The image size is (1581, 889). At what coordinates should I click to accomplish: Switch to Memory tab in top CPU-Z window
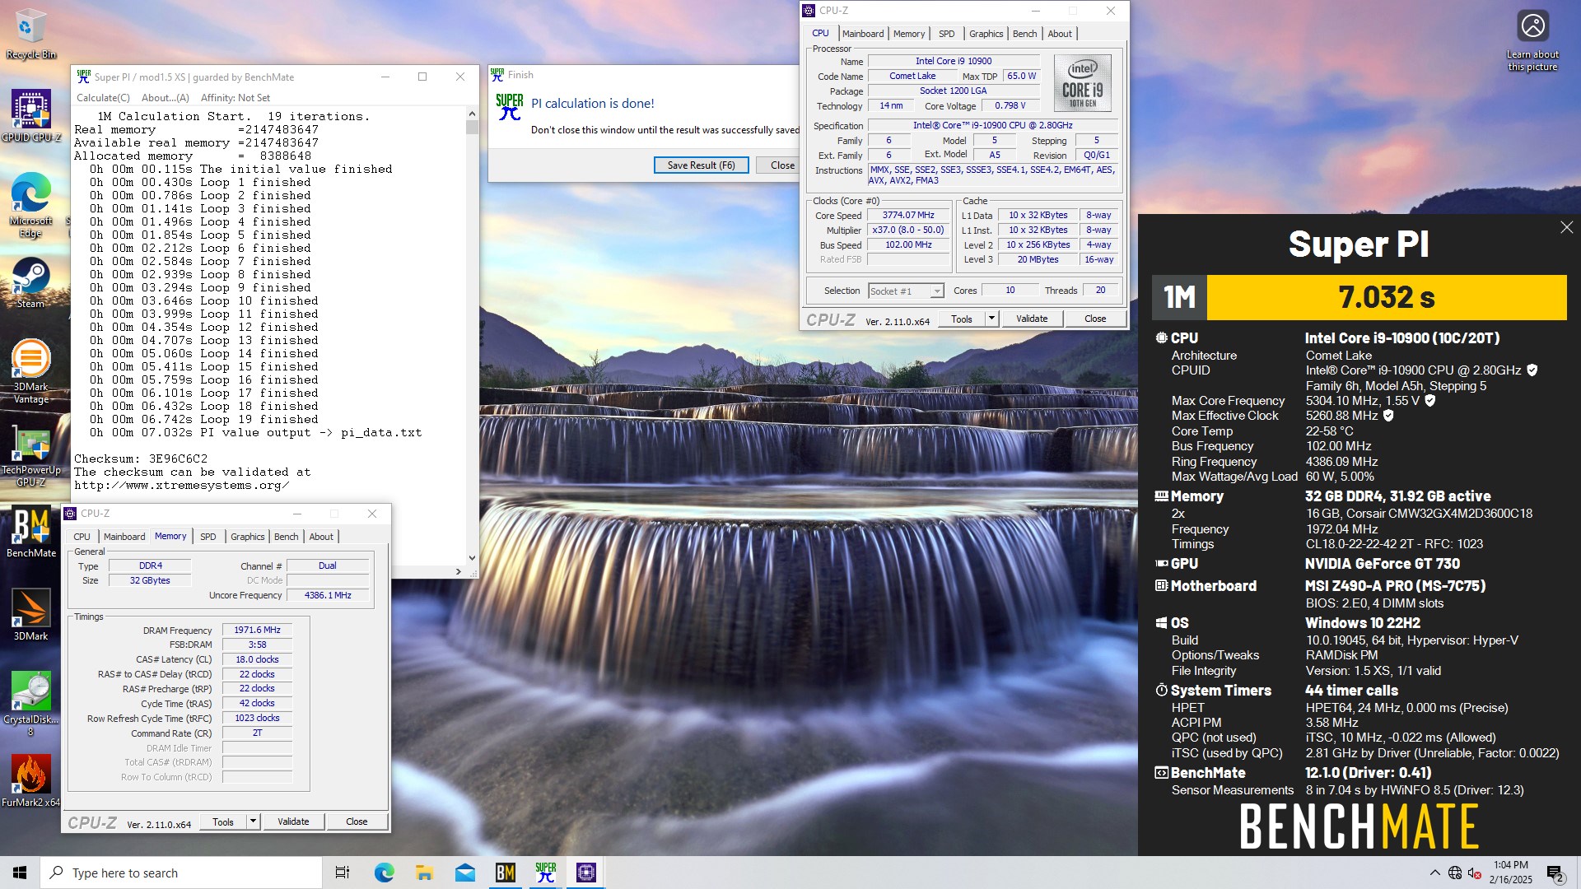click(x=909, y=34)
